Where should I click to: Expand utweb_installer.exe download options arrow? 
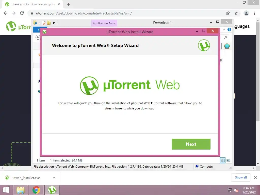point(54,178)
